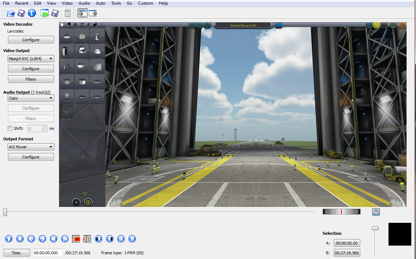Viewport: 416px width, 259px height.
Task: Go to previous black frame icon
Action: [98, 239]
